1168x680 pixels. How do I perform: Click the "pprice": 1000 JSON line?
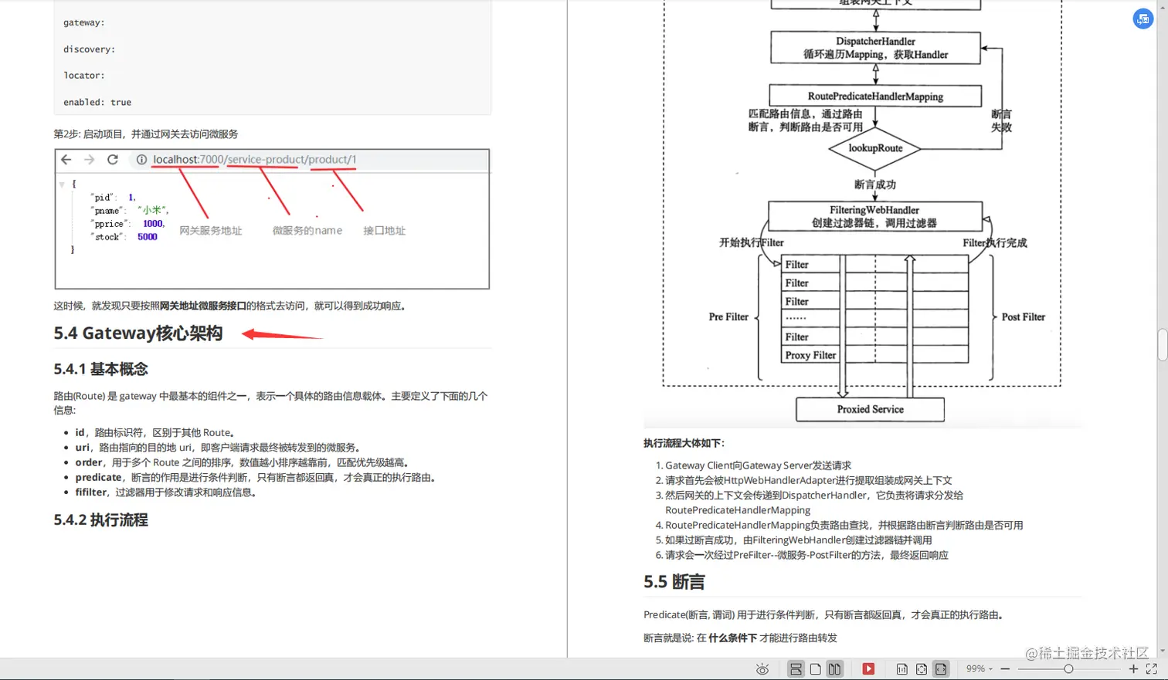pyautogui.click(x=127, y=224)
